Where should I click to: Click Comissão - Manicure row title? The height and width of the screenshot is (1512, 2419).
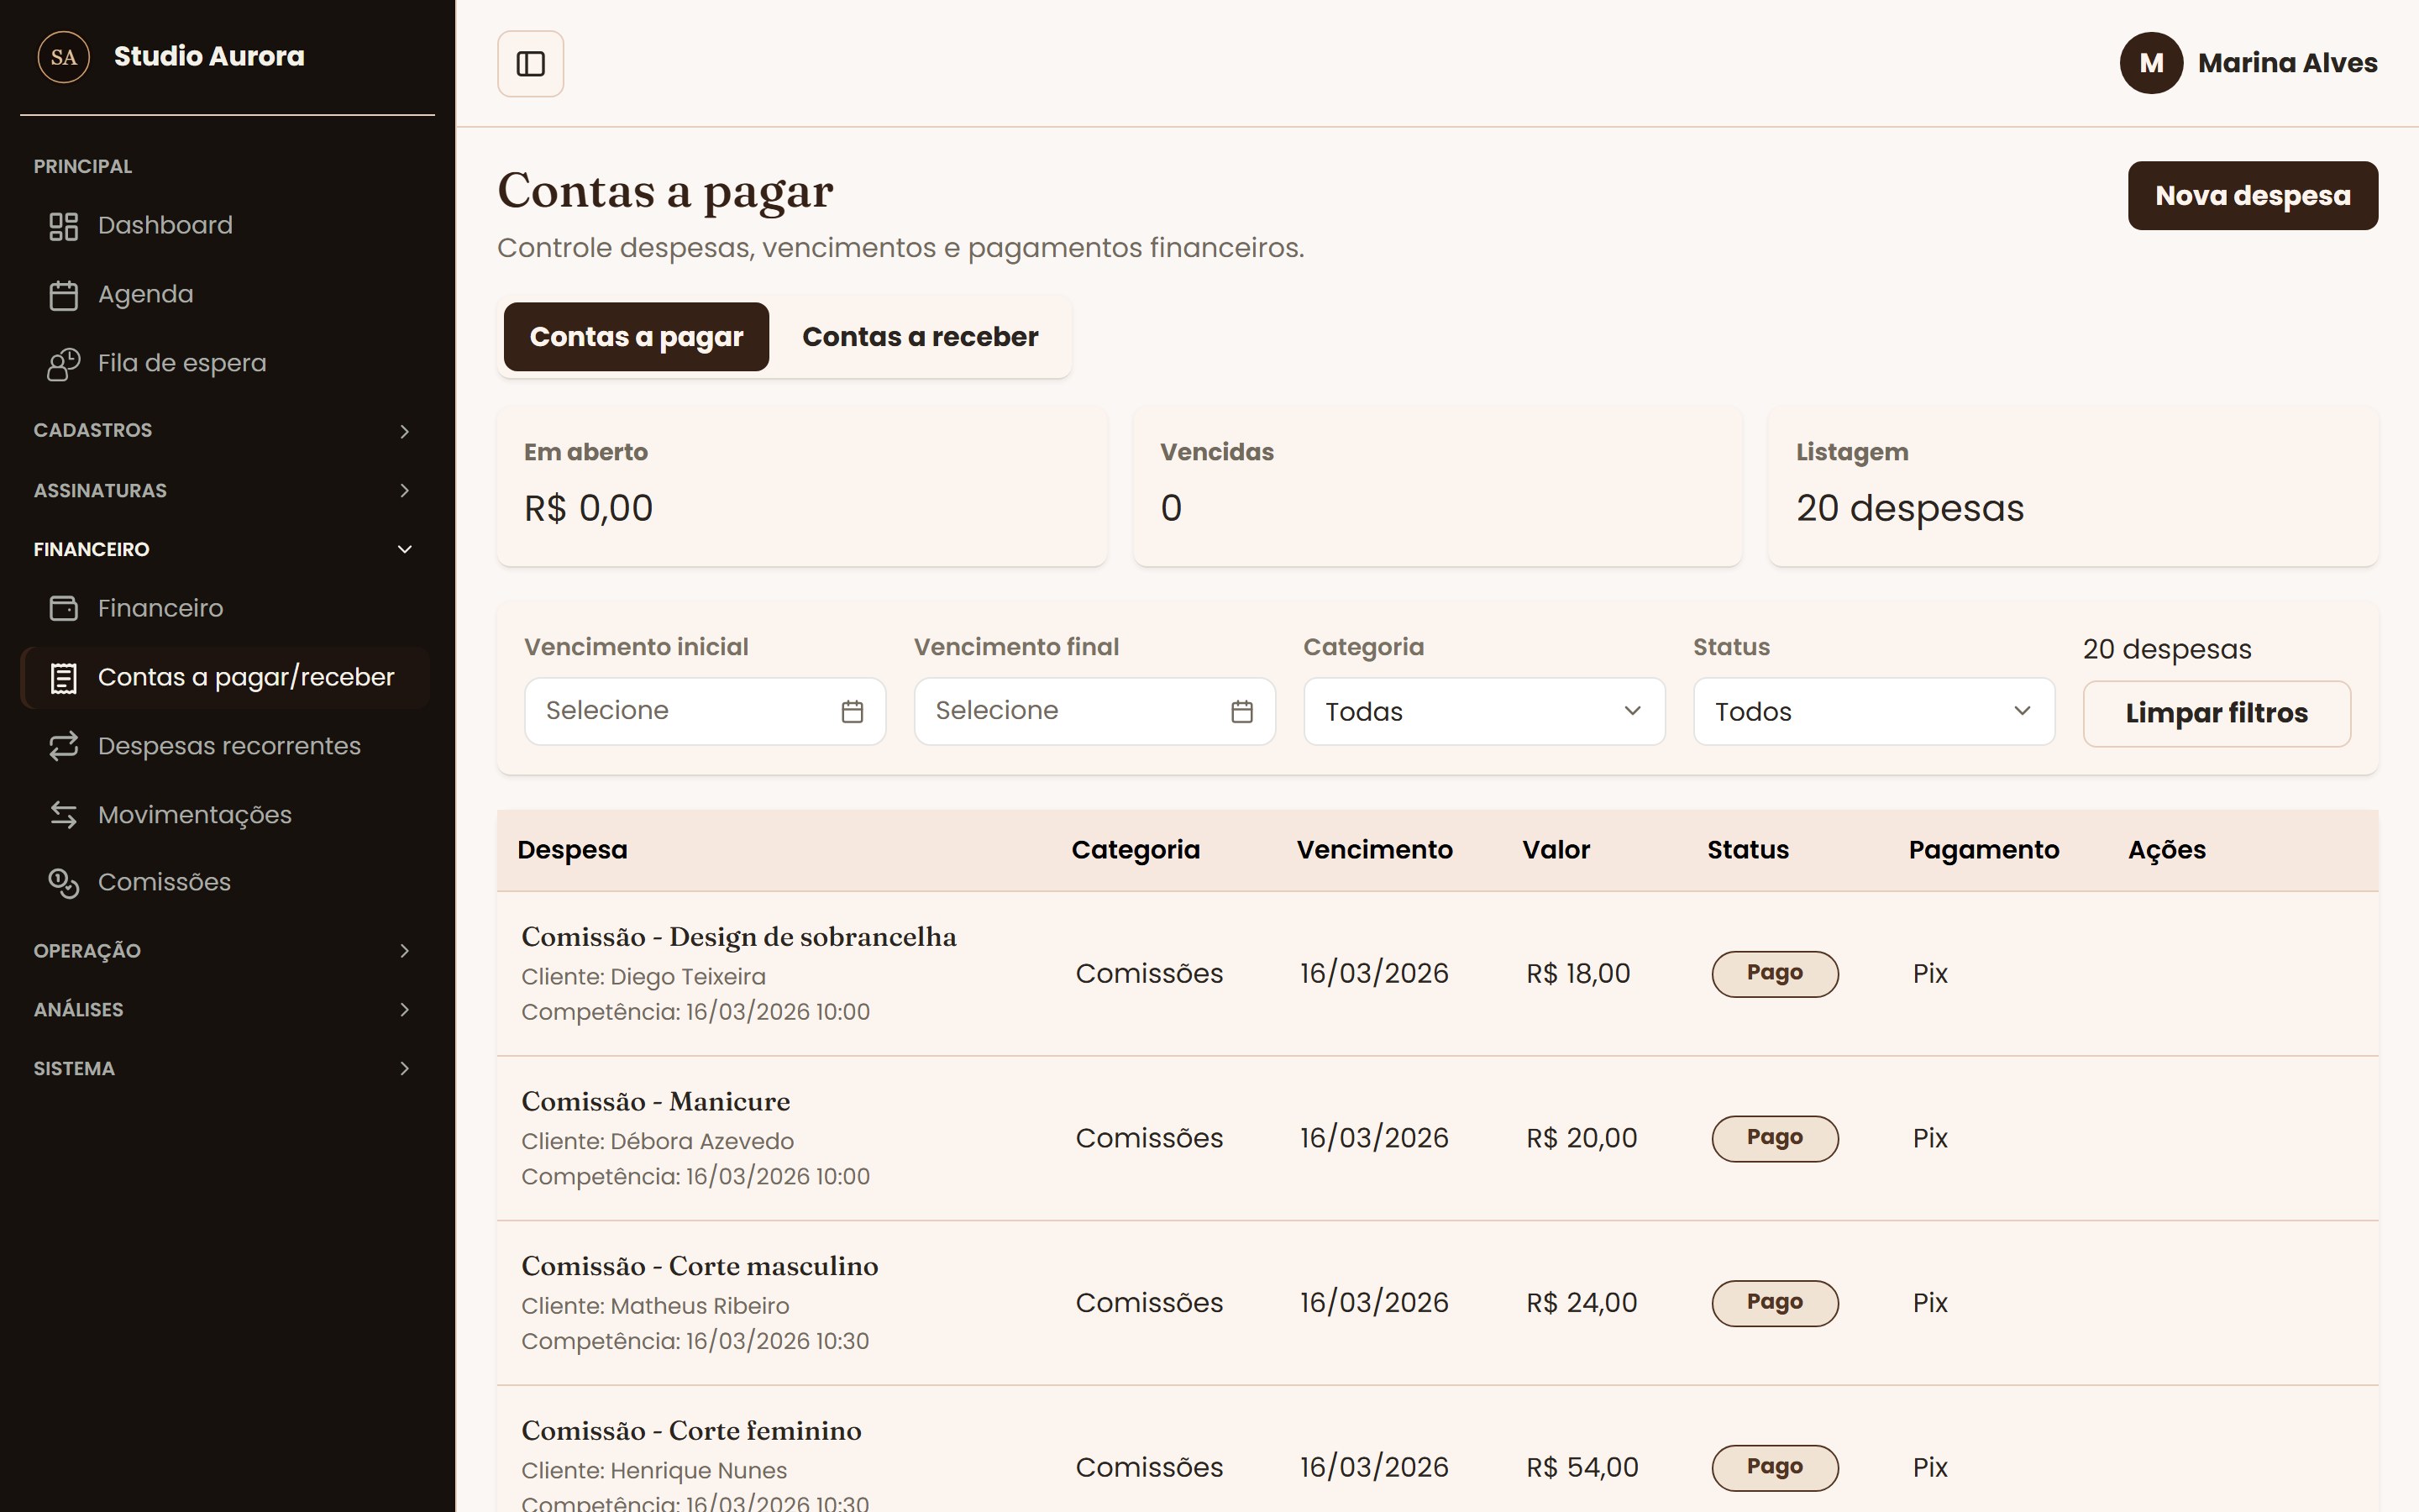pyautogui.click(x=656, y=1102)
